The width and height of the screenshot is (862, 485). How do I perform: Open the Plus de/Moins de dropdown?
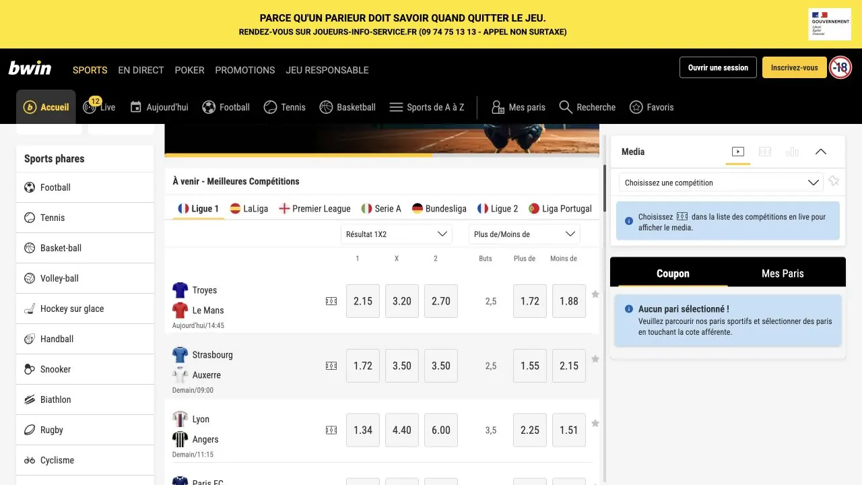click(x=525, y=234)
